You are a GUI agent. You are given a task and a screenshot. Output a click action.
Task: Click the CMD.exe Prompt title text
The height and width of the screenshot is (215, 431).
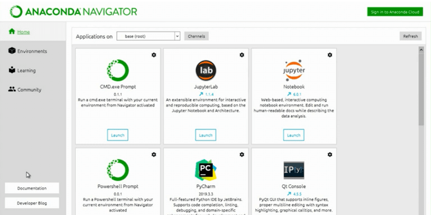point(118,87)
